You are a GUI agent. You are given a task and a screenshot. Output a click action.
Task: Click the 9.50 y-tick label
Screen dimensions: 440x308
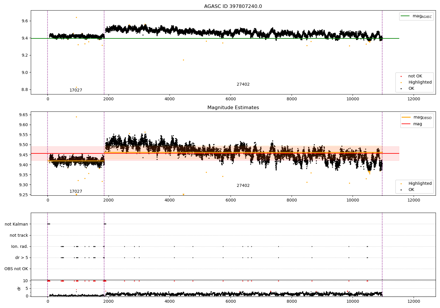(x=23, y=145)
